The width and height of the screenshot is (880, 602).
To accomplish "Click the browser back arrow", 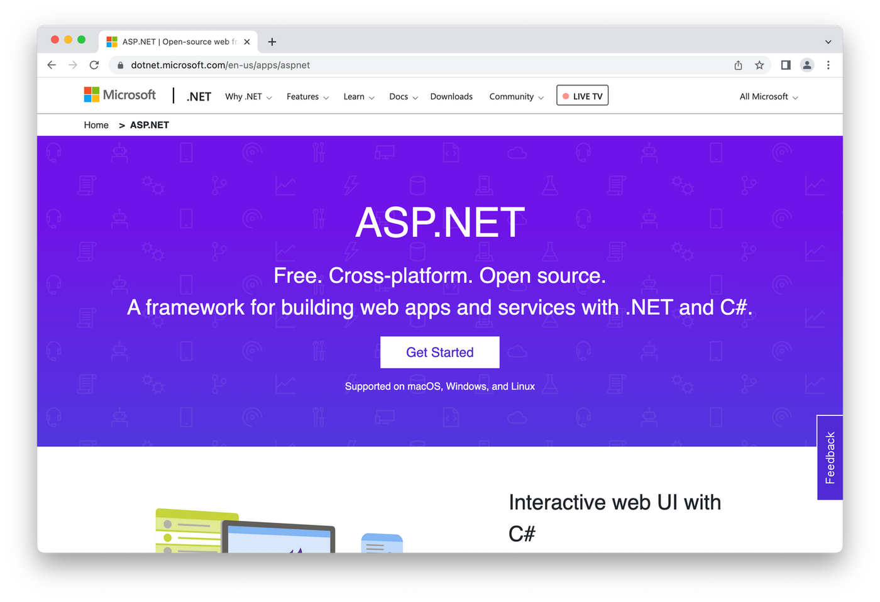I will (x=51, y=65).
